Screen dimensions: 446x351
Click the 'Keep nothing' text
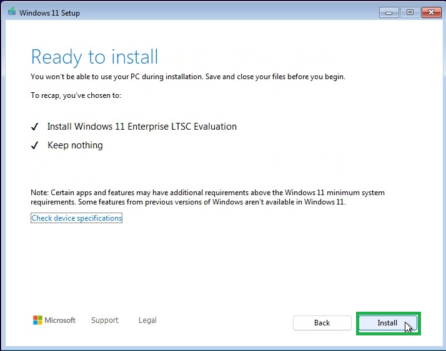[75, 145]
